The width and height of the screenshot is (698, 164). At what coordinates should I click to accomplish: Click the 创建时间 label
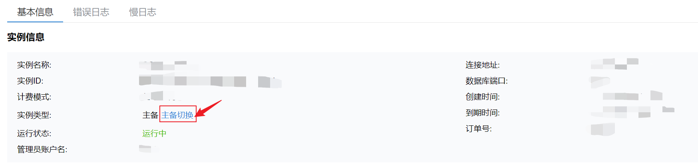pyautogui.click(x=483, y=97)
